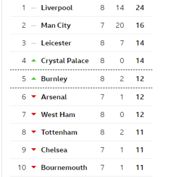
Task: Click the Liverpool team name
Action: coord(57,8)
